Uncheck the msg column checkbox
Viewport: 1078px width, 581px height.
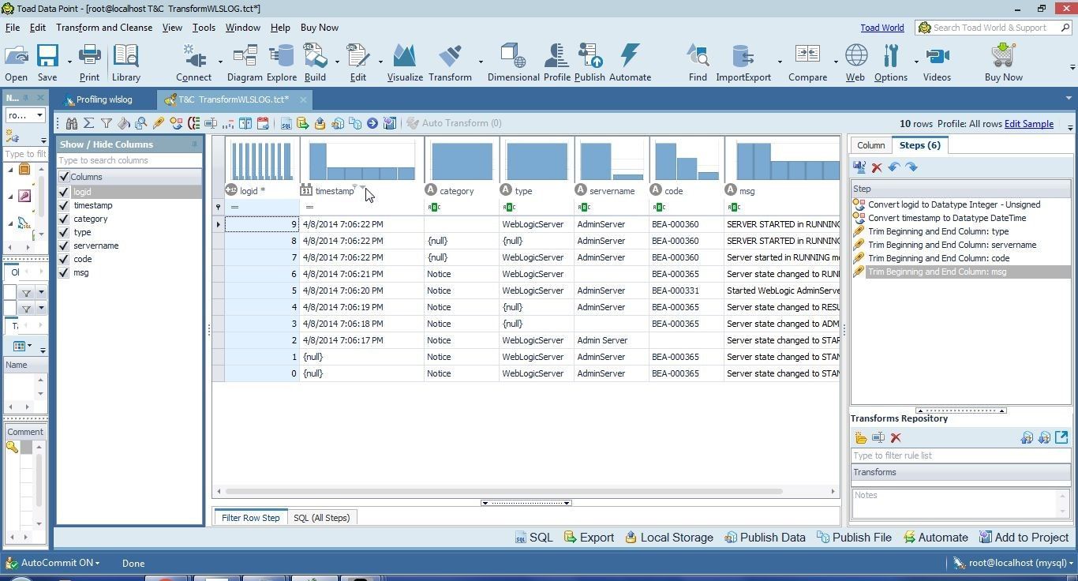[64, 272]
